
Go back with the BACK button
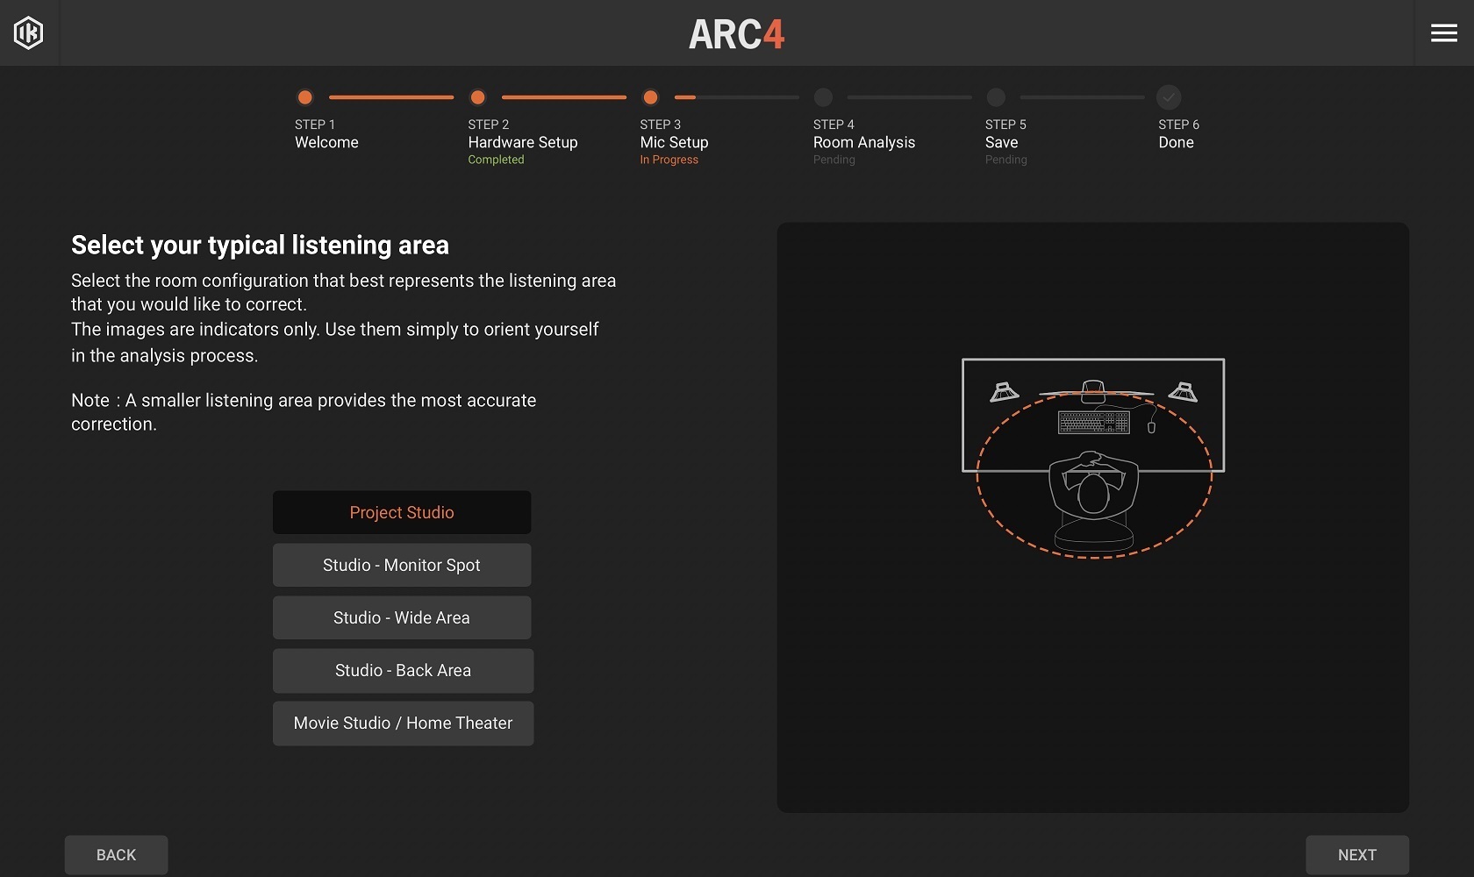(116, 855)
